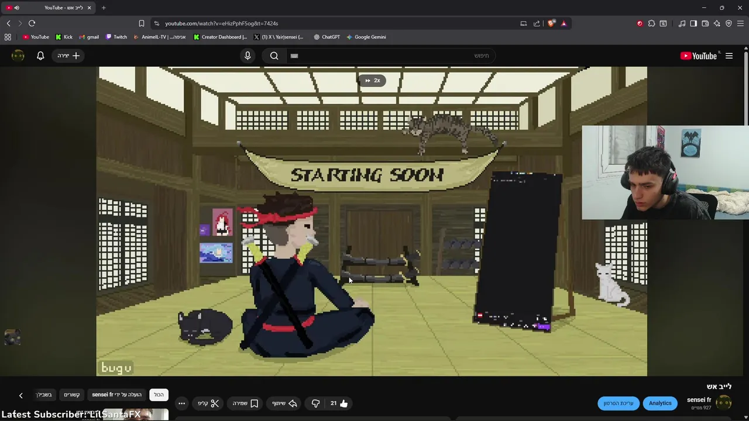Open the browser main hamburger menu
The height and width of the screenshot is (421, 749).
741,23
